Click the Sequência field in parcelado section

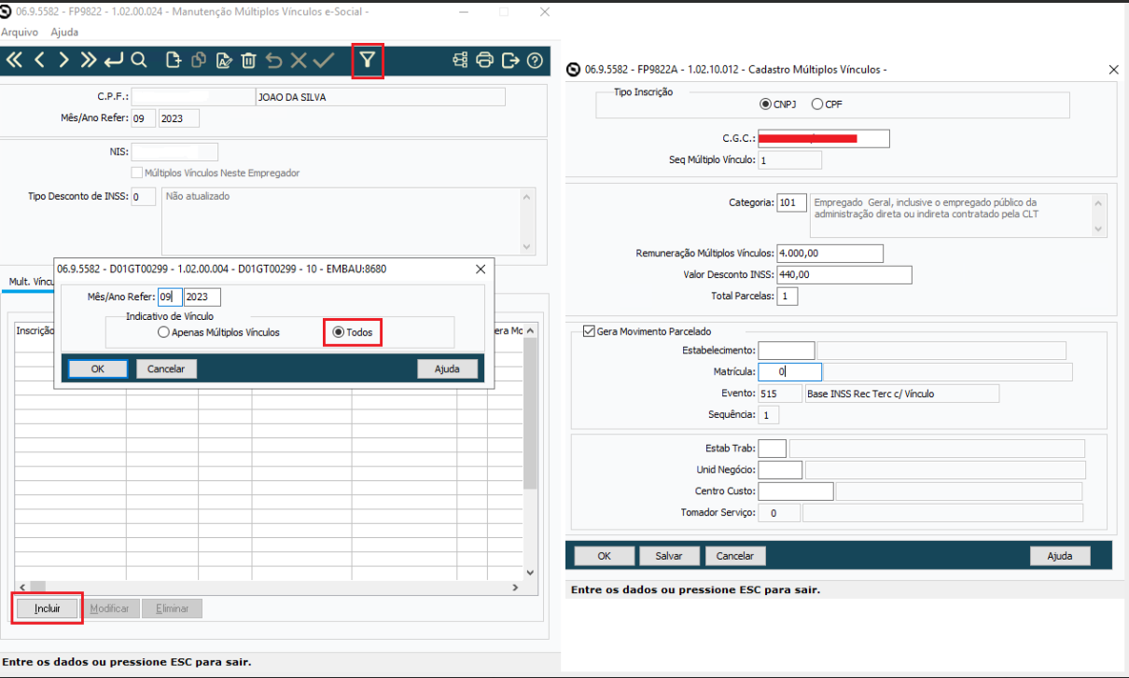pyautogui.click(x=768, y=415)
